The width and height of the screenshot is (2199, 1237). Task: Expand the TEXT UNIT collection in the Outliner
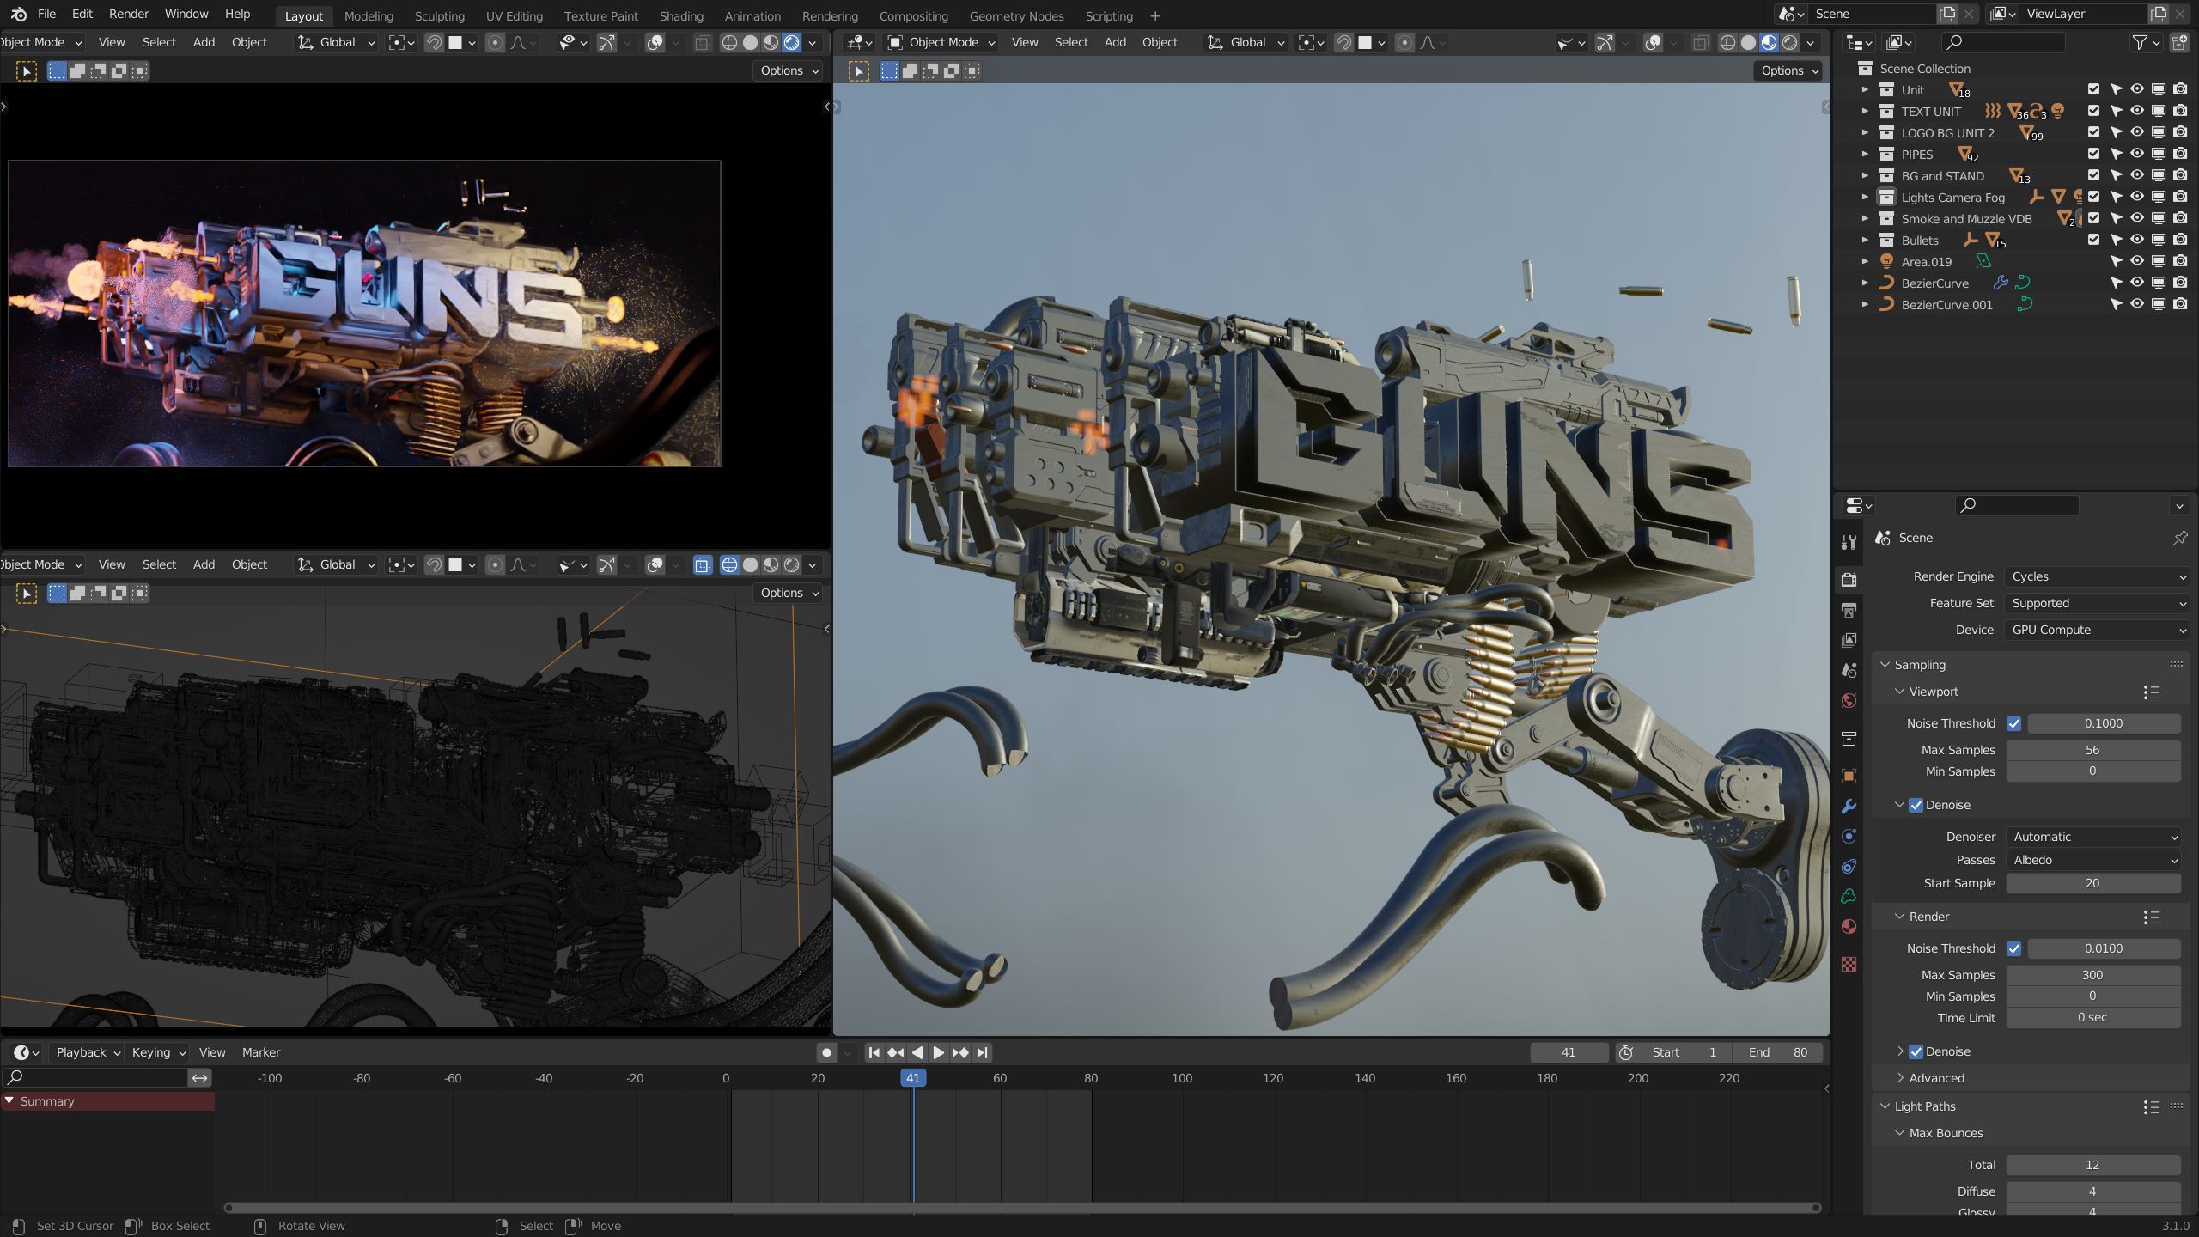coord(1865,111)
